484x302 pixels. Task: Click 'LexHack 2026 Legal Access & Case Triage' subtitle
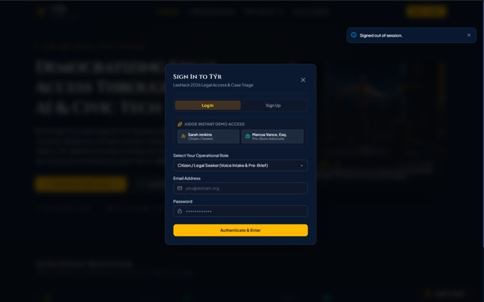(213, 85)
